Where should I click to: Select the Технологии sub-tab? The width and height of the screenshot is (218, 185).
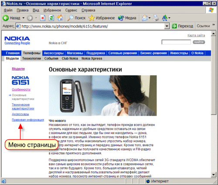(31, 58)
